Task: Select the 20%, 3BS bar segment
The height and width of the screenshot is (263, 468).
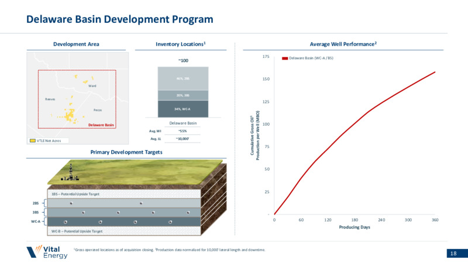Action: coord(183,95)
